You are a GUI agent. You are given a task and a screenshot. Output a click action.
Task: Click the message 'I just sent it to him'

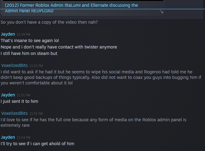coord(19,101)
